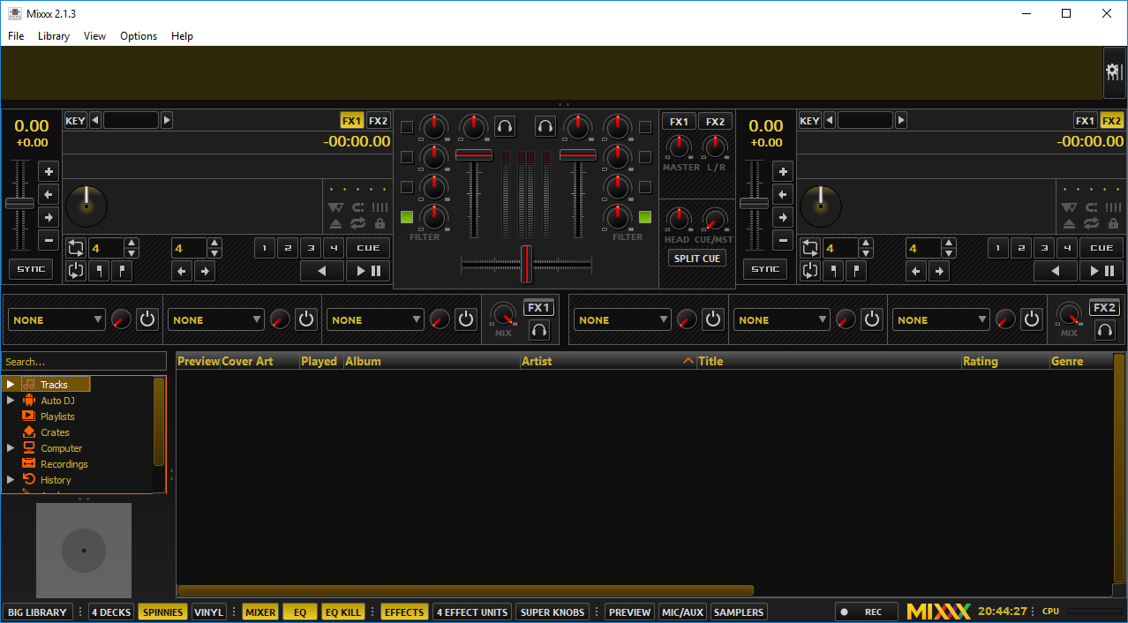
Task: Set loop-in marker on left deck
Action: (x=99, y=271)
